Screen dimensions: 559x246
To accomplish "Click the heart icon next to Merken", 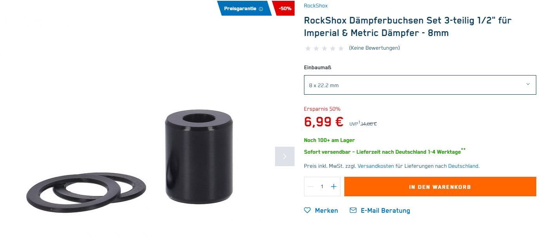I will click(308, 210).
